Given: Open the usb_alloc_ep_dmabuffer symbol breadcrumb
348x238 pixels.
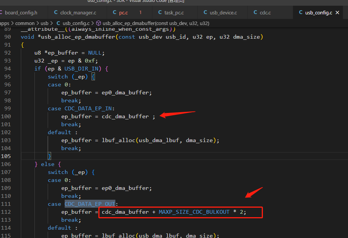Looking at the screenshot, I should click(156, 23).
